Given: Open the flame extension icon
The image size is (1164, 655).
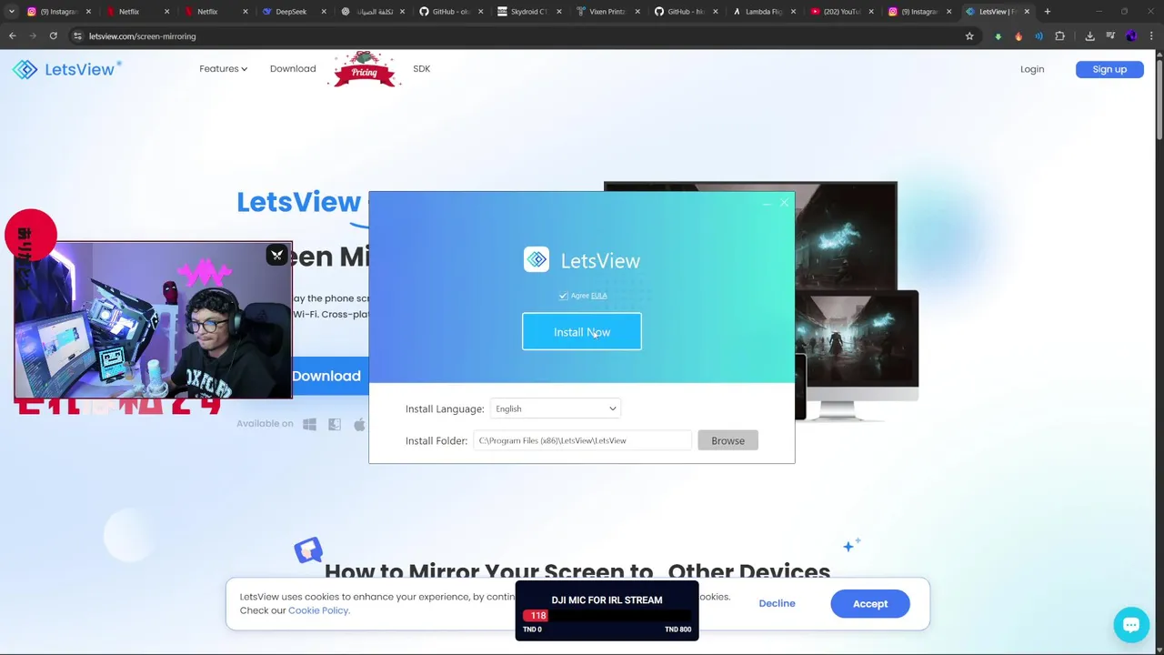Looking at the screenshot, I should [1018, 36].
